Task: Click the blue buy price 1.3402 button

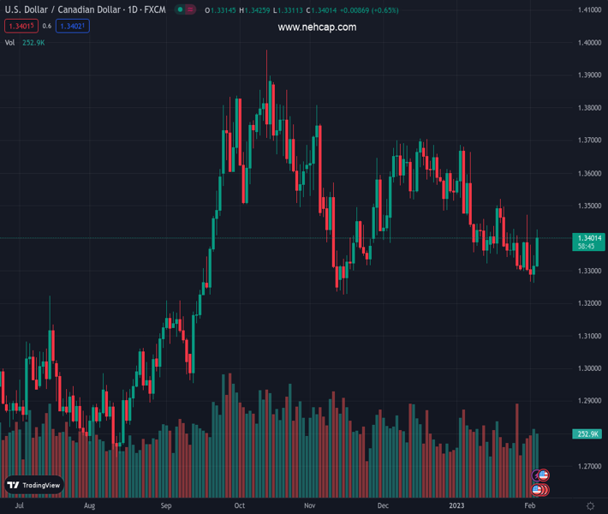Action: pyautogui.click(x=72, y=27)
